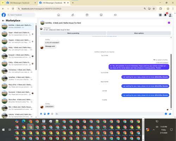This screenshot has width=176, height=141.
Task: Open the Chrome profile avatar icon
Action: [168, 9]
